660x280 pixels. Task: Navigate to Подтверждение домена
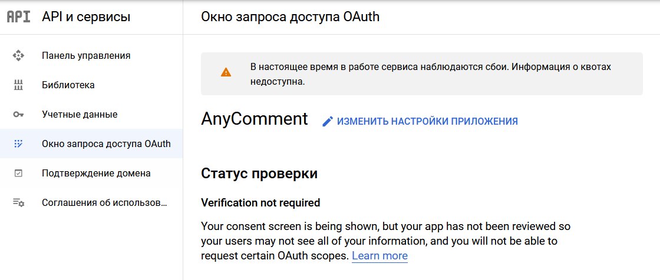[x=96, y=174]
